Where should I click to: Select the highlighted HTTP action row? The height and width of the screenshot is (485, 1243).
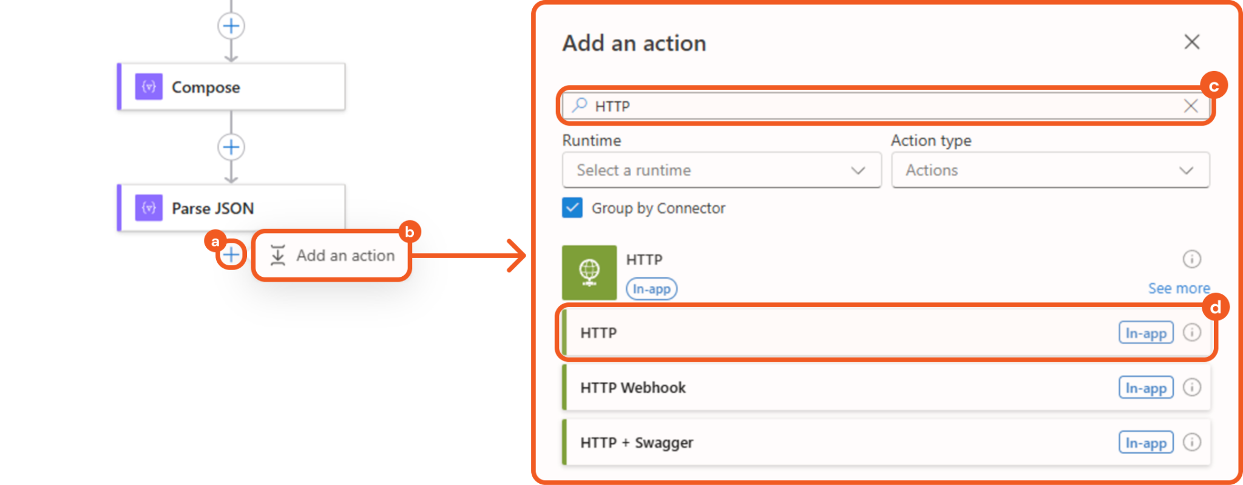[x=789, y=333]
